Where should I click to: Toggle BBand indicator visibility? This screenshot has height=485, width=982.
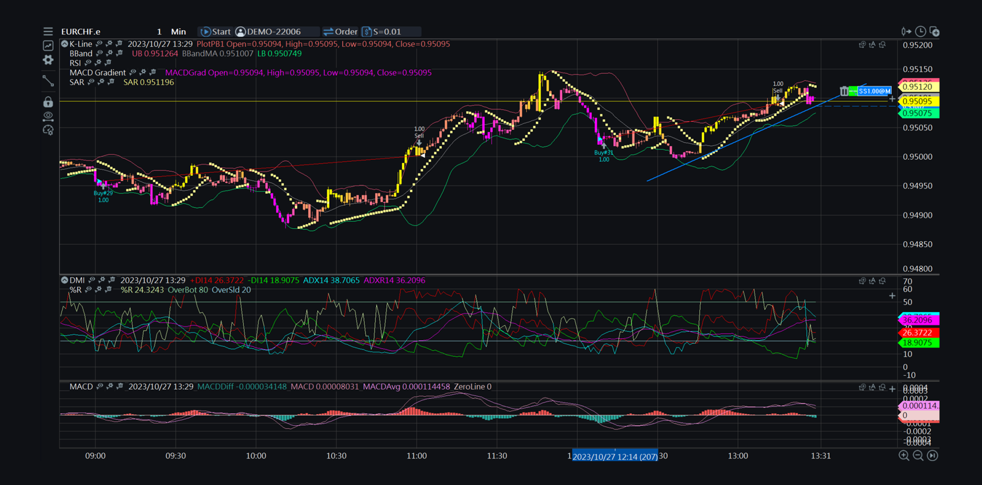point(99,54)
